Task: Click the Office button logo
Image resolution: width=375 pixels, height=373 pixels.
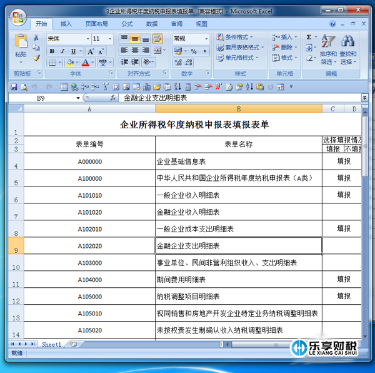Action: tap(18, 18)
